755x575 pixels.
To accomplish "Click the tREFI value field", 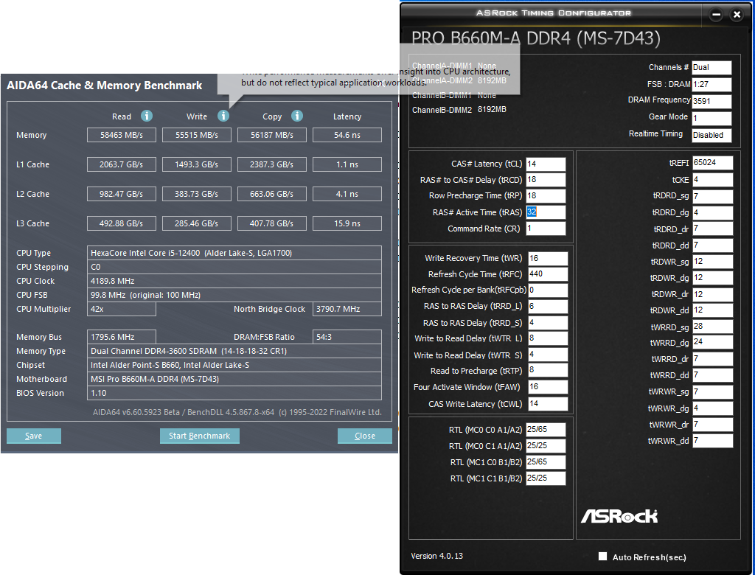I will tap(713, 163).
